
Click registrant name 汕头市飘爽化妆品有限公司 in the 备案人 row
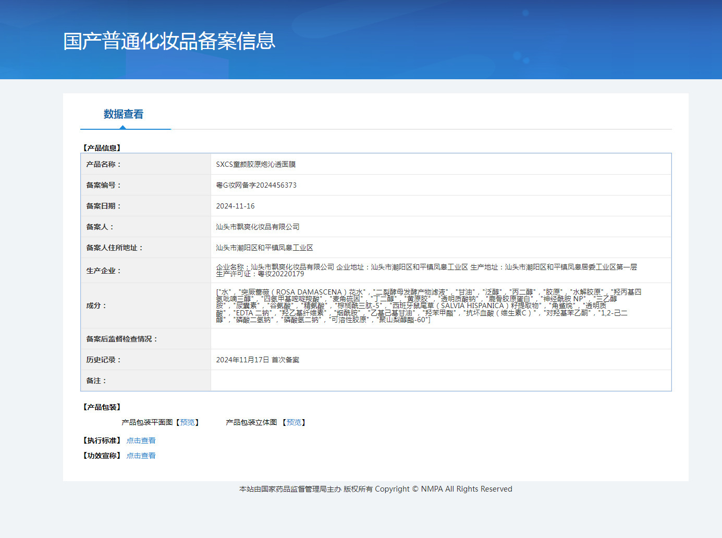point(258,227)
